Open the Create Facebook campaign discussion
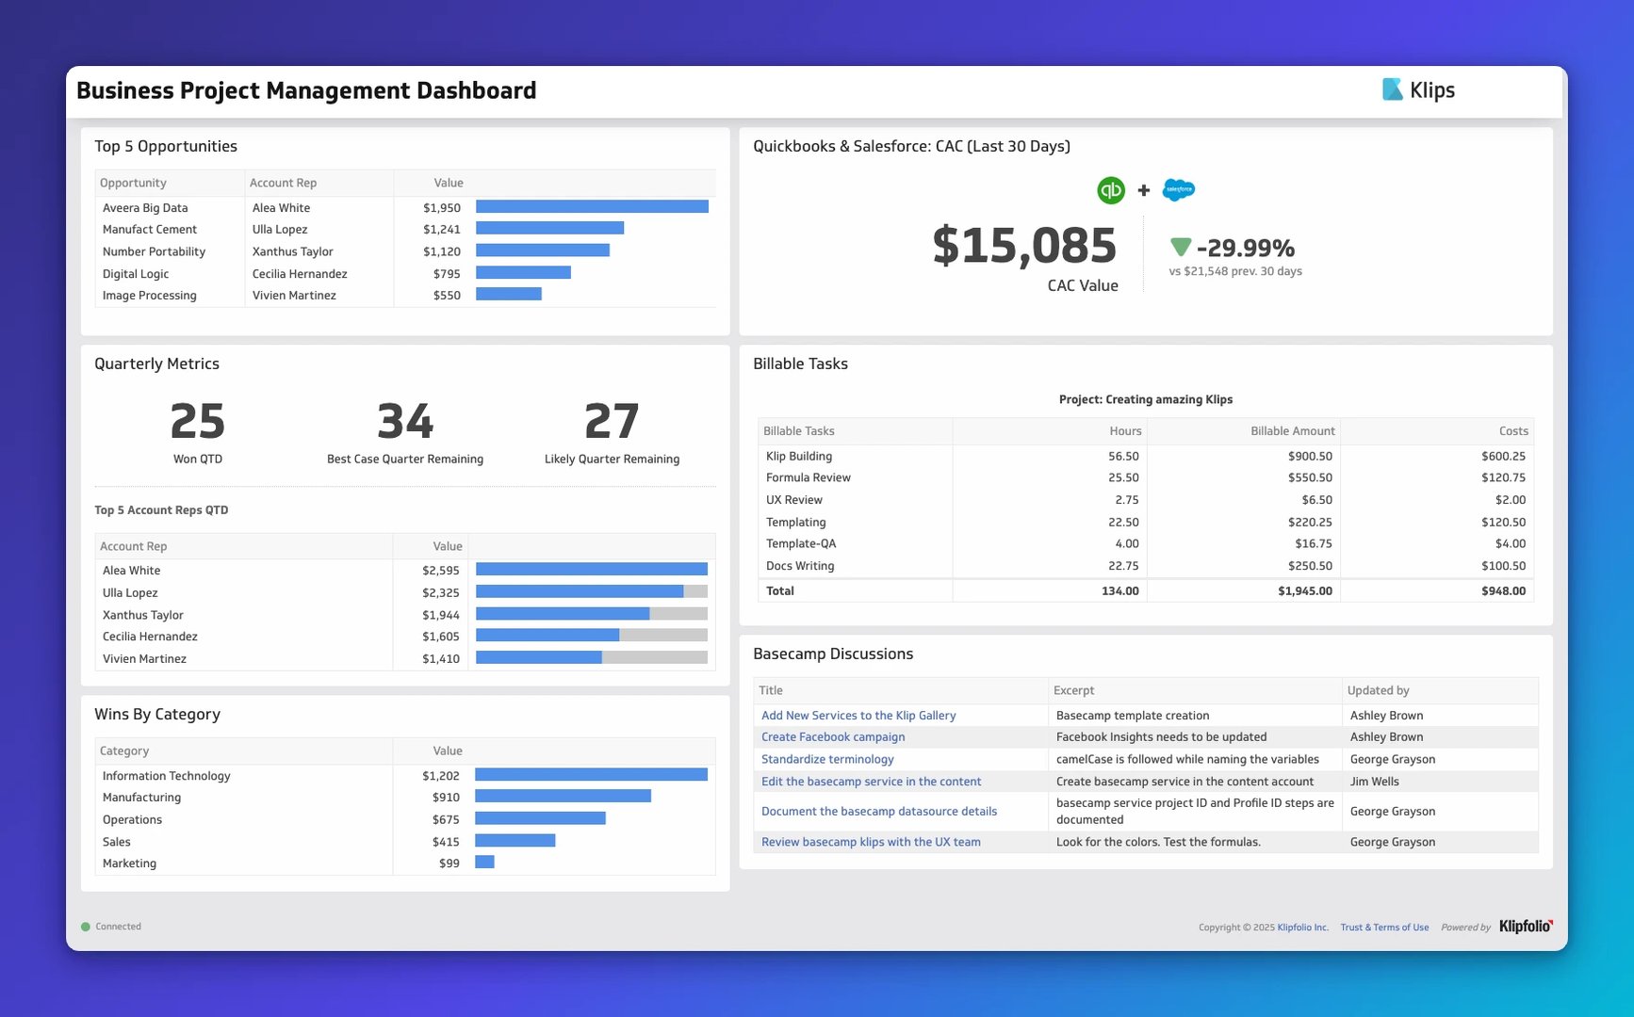The width and height of the screenshot is (1634, 1017). [833, 737]
